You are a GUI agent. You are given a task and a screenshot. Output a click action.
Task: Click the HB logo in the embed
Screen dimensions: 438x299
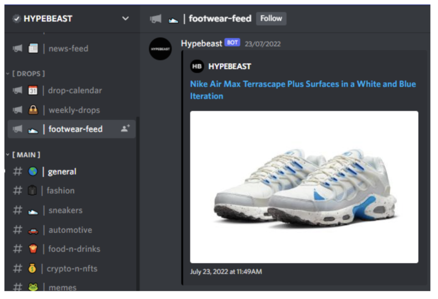[197, 67]
